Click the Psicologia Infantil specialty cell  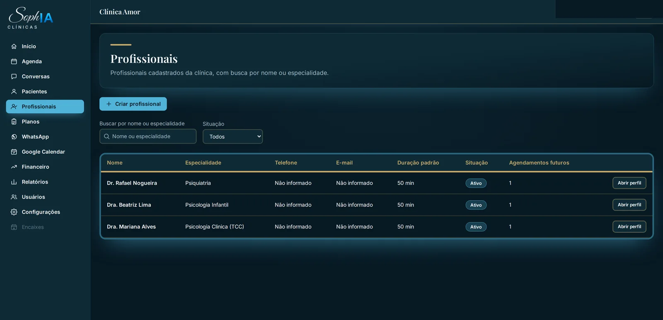[x=207, y=205]
